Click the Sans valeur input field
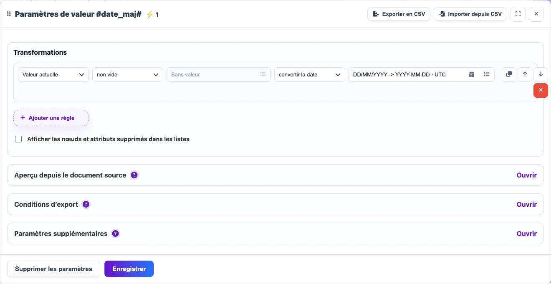 [x=219, y=74]
